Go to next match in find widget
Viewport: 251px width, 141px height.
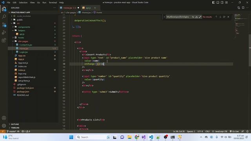[x=220, y=17]
